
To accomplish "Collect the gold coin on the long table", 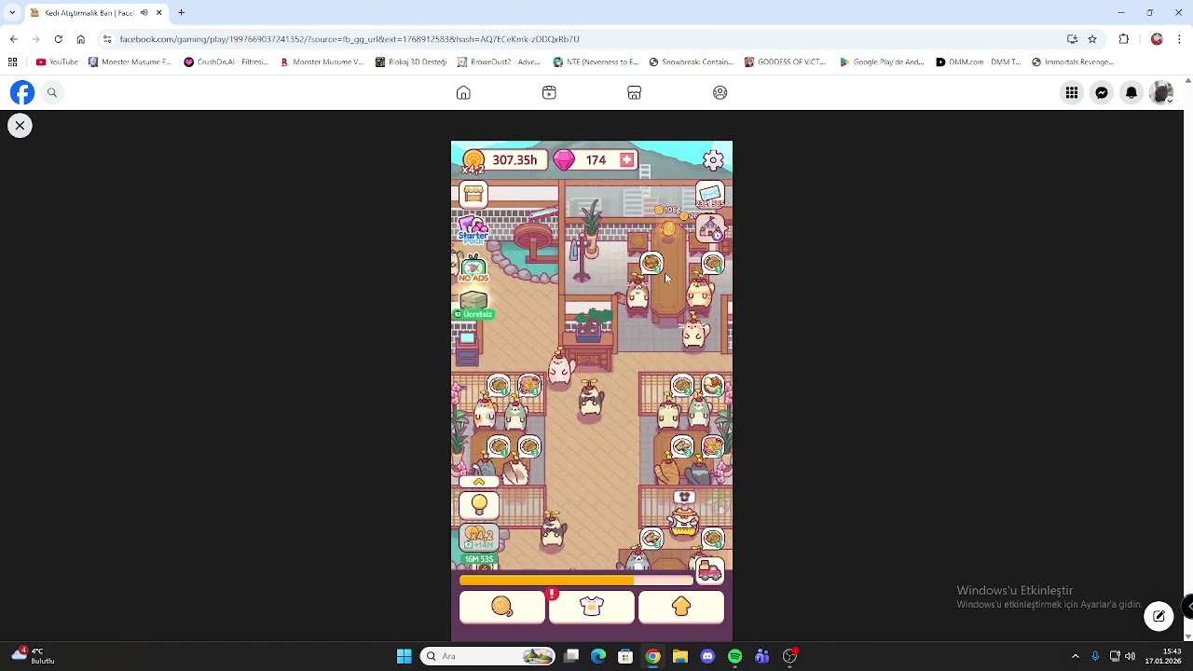I will pos(668,229).
